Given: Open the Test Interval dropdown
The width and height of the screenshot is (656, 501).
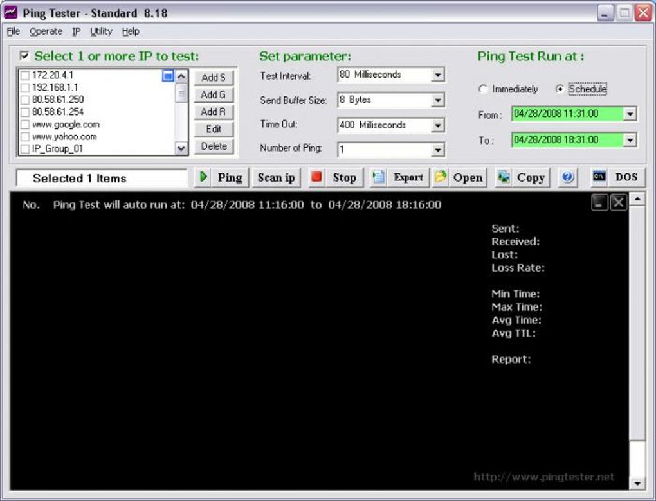Looking at the screenshot, I should tap(437, 75).
